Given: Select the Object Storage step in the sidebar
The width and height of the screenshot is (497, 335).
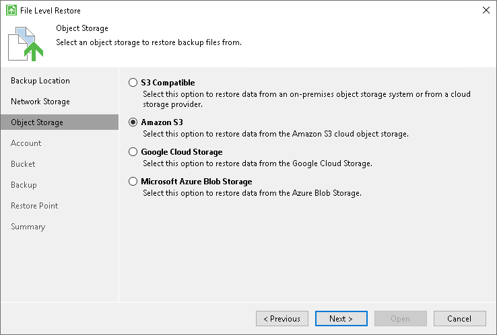Looking at the screenshot, I should click(x=59, y=122).
